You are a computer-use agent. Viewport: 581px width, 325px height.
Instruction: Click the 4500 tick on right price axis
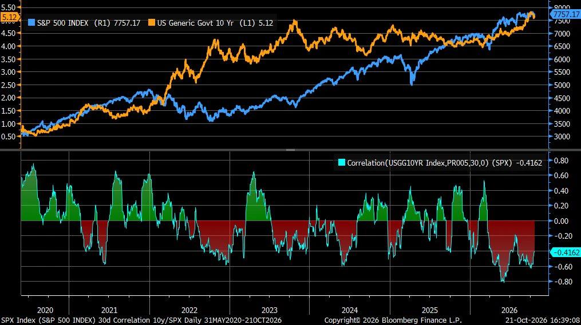click(562, 98)
